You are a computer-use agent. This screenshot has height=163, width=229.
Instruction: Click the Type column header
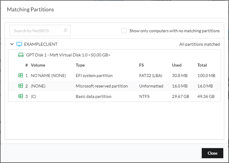click(x=80, y=65)
